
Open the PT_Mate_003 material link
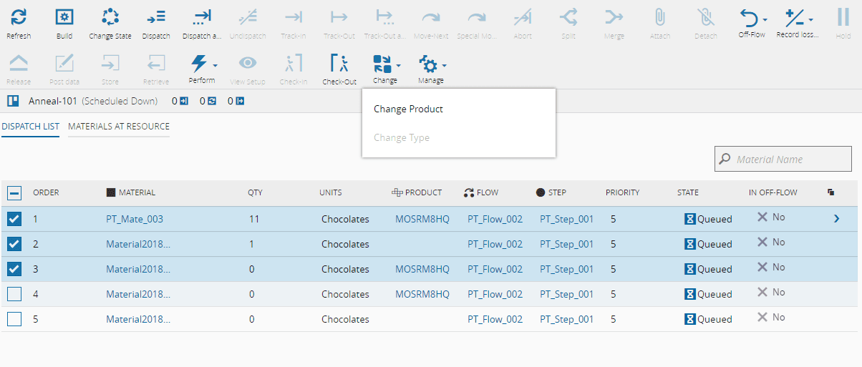click(x=135, y=219)
